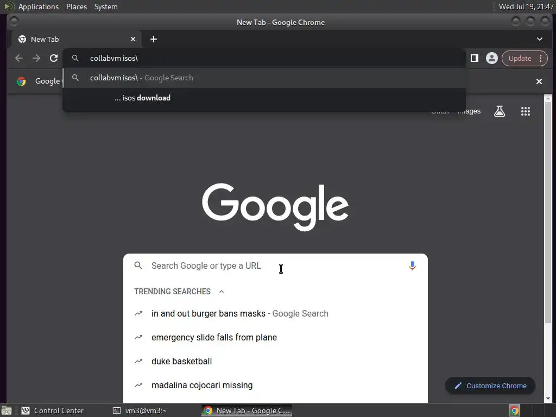The width and height of the screenshot is (556, 417).
Task: Click the Update button in the toolbar
Action: click(520, 58)
